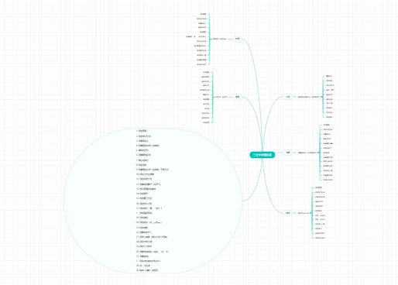Screen dimensions: 398x285
Task: Select the last leaf item of the second left branch
Action: point(206,122)
